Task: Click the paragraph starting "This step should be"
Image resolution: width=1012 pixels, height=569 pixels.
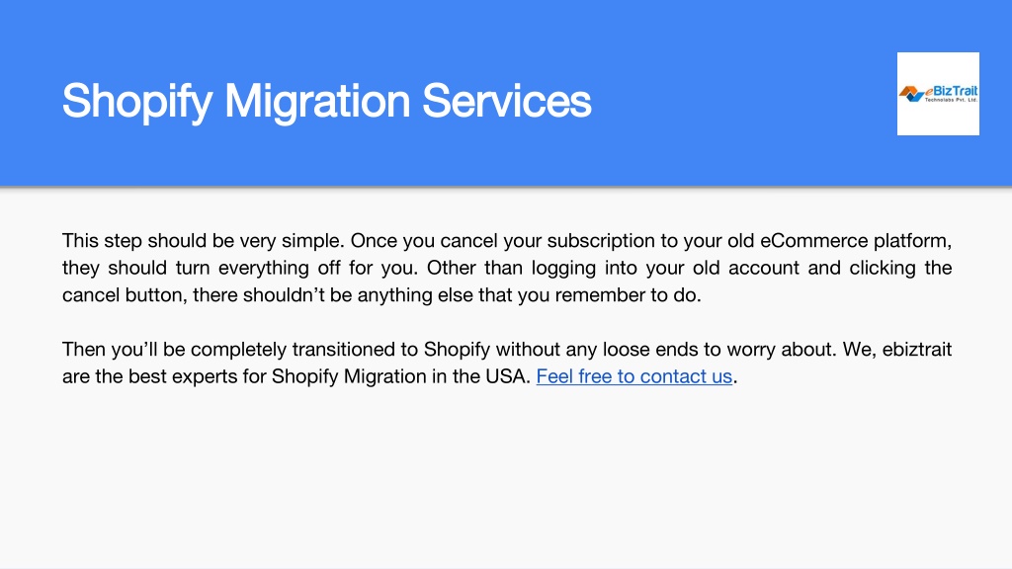Action: point(507,268)
